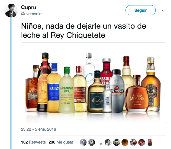
Task: Open the black-and-white portrait liker avatar
Action: pyautogui.click(x=108, y=142)
